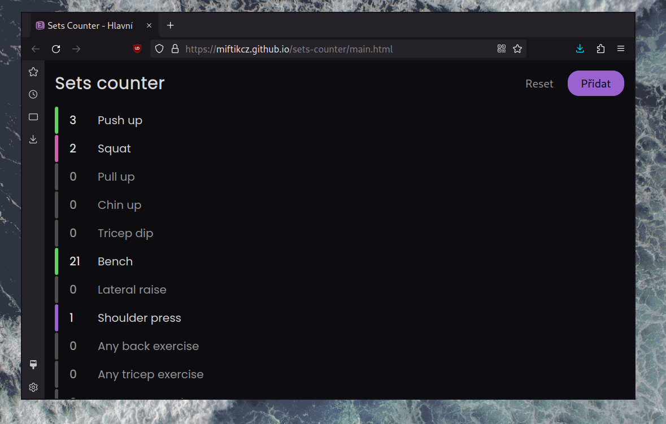The width and height of the screenshot is (666, 424).
Task: Click the sidebar settings gear icon
Action: pos(33,387)
